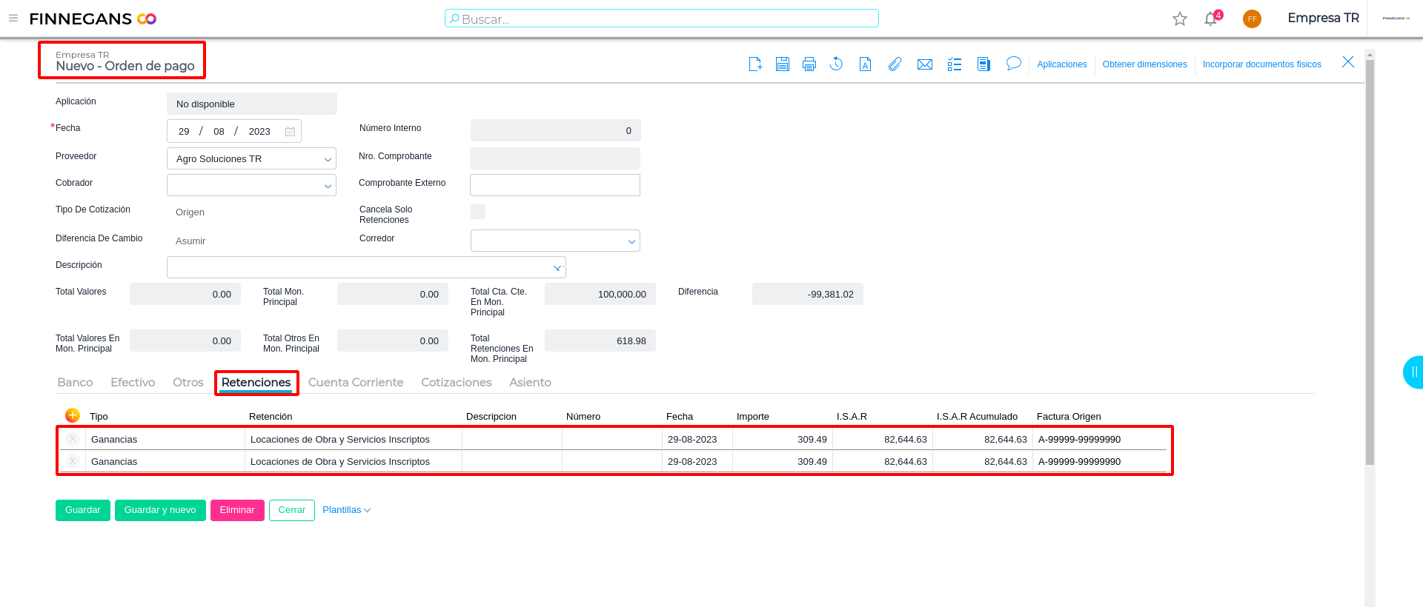The height and width of the screenshot is (607, 1423).
Task: Click the Guardar y nuevo button
Action: click(160, 510)
